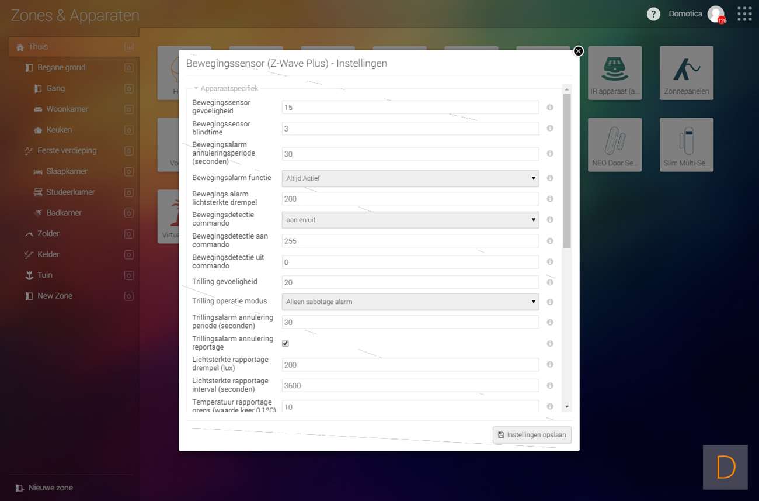
Task: Show info for Bewegingssensor gevoeligheid
Action: click(x=549, y=108)
